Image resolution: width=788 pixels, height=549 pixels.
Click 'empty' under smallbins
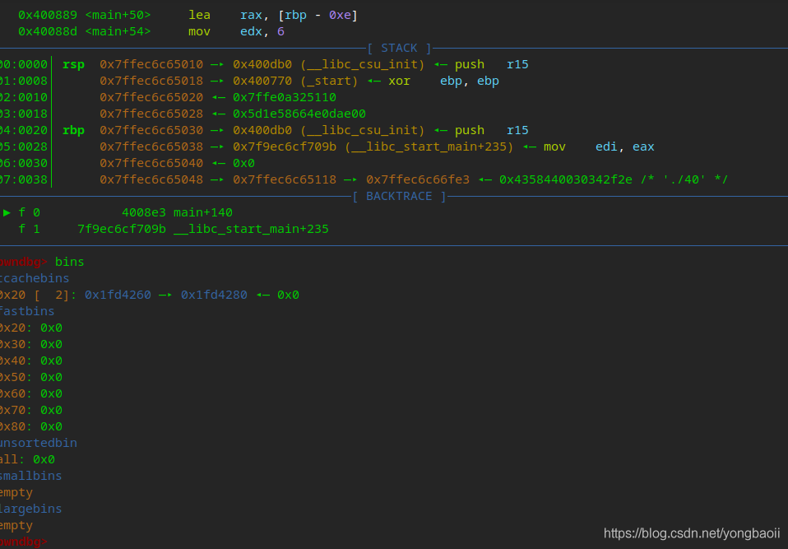(x=16, y=493)
